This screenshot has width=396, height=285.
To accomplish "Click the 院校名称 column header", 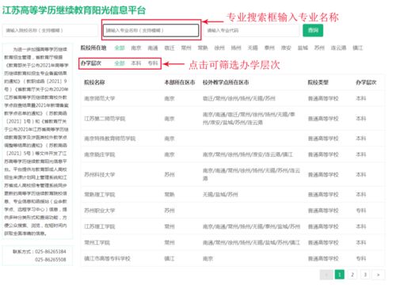I will (x=94, y=82).
